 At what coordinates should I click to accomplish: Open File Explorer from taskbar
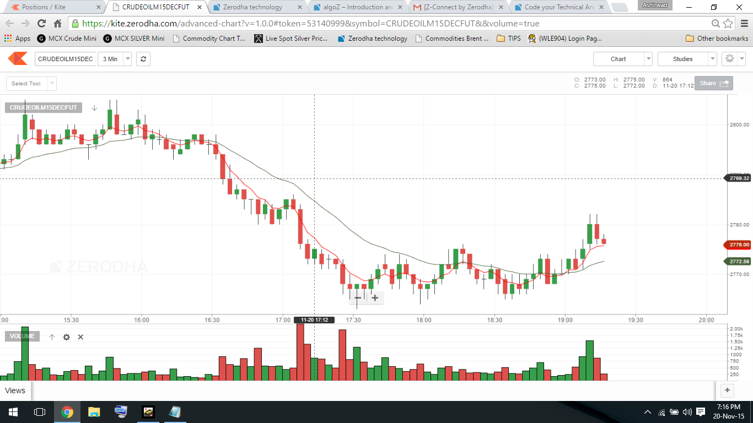tap(94, 412)
